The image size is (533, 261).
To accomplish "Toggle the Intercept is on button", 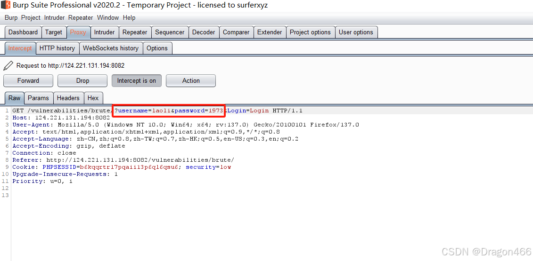I will pyautogui.click(x=137, y=81).
